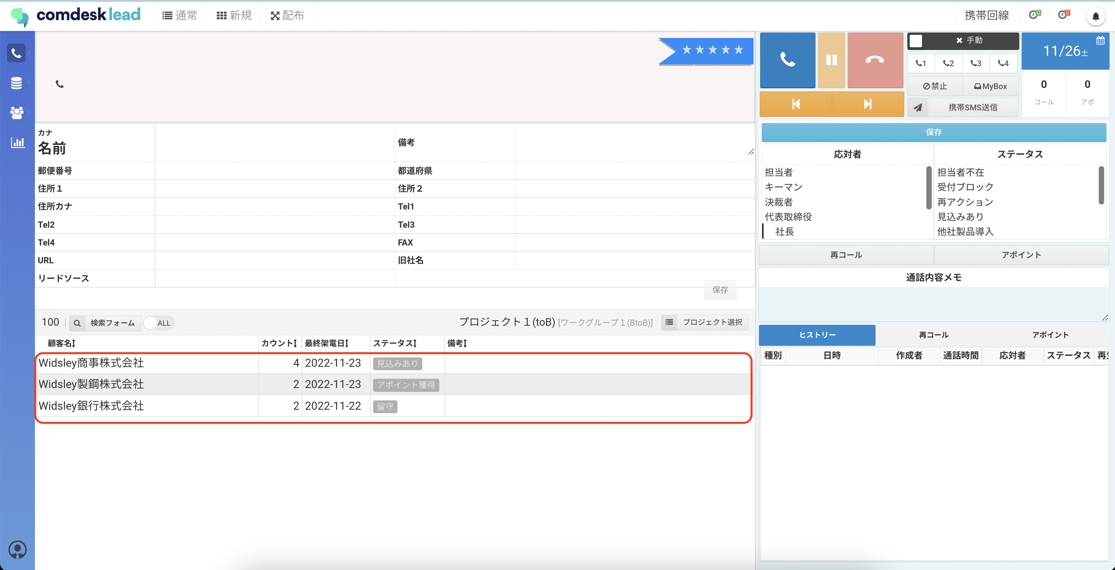
Task: Sort the list by the 最終架電日 column
Action: pos(326,343)
